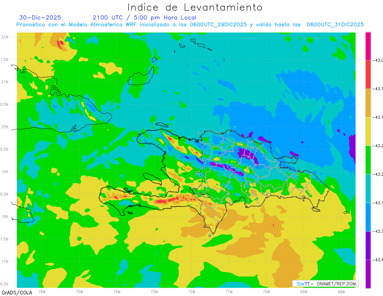The height and width of the screenshot is (296, 383).
Task: Click the '0.5N' latitude label
Action: 4,104
